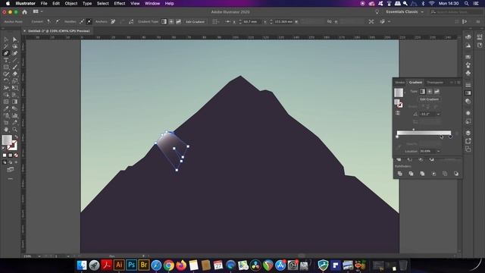Image resolution: width=485 pixels, height=273 pixels.
Task: Open the Window menu
Action: pyautogui.click(x=152, y=3)
